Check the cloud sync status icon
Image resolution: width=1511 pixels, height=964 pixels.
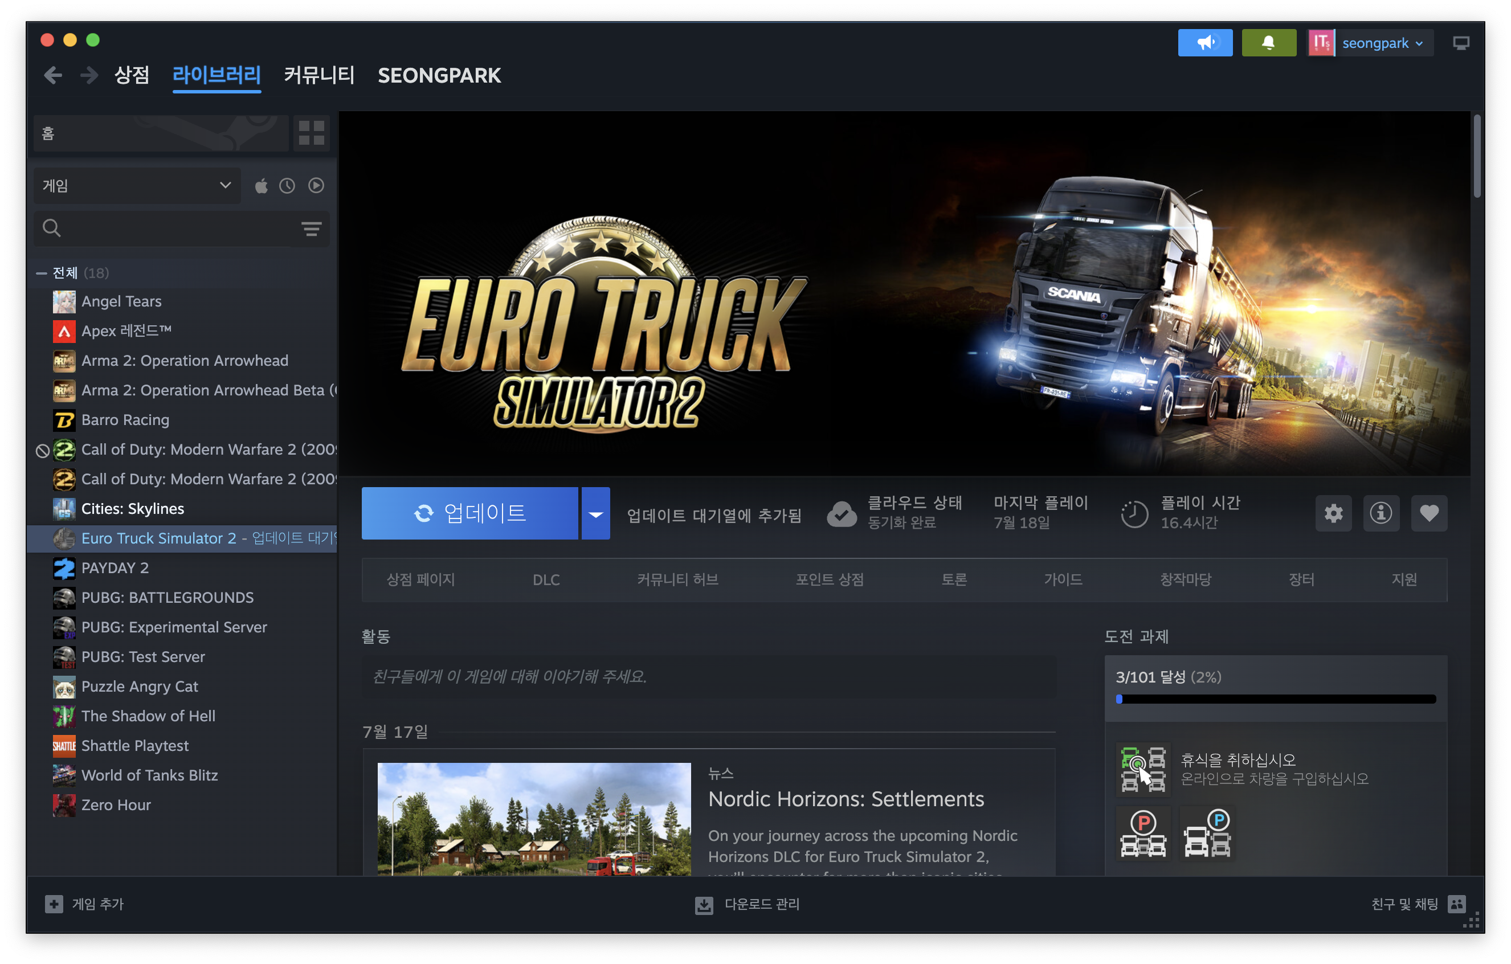tap(842, 514)
